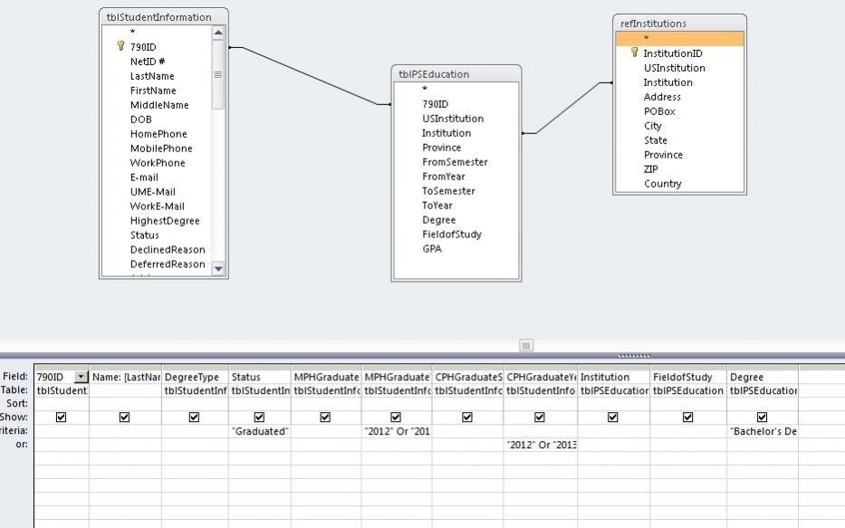
Task: Select Degree field in tblPSEducation list
Action: (x=438, y=220)
